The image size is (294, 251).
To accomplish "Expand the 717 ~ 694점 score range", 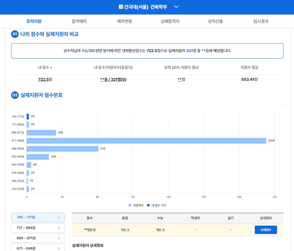I will (38, 228).
